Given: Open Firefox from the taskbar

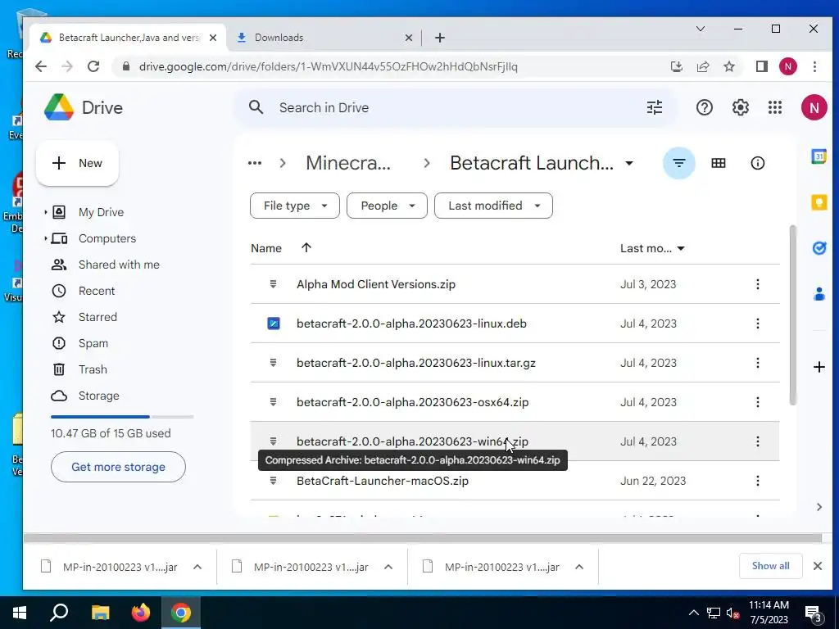Looking at the screenshot, I should click(x=141, y=613).
